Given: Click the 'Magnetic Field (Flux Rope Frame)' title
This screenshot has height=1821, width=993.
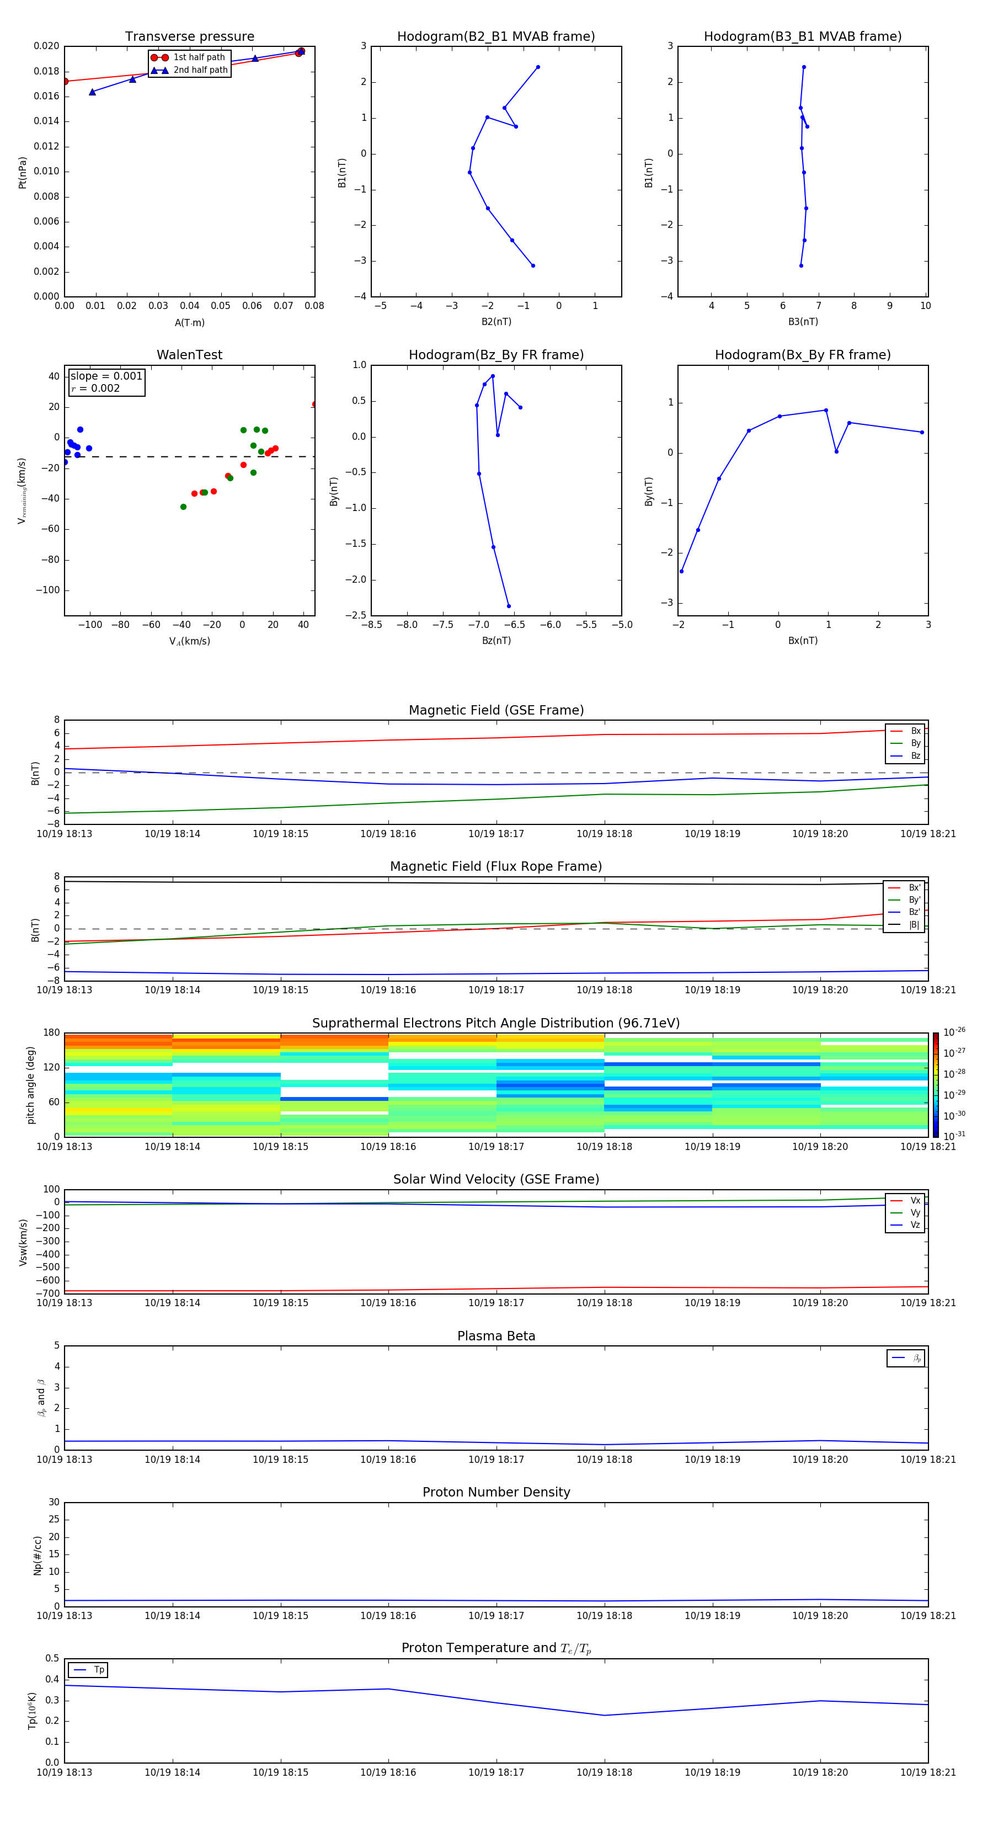Looking at the screenshot, I should [x=496, y=867].
